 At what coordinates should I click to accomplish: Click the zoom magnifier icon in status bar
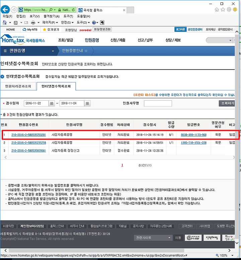coord(217,255)
